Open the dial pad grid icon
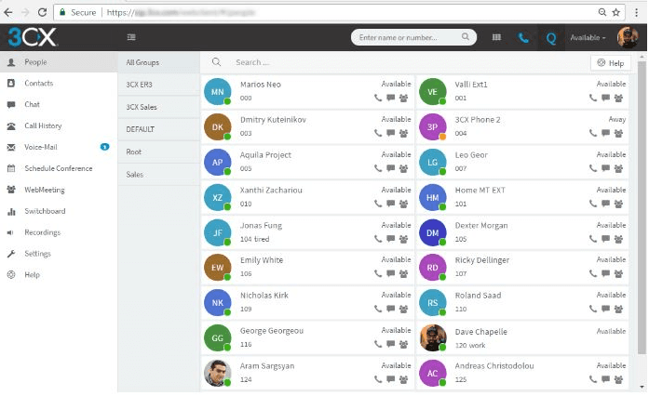This screenshot has height=396, width=649. (496, 37)
